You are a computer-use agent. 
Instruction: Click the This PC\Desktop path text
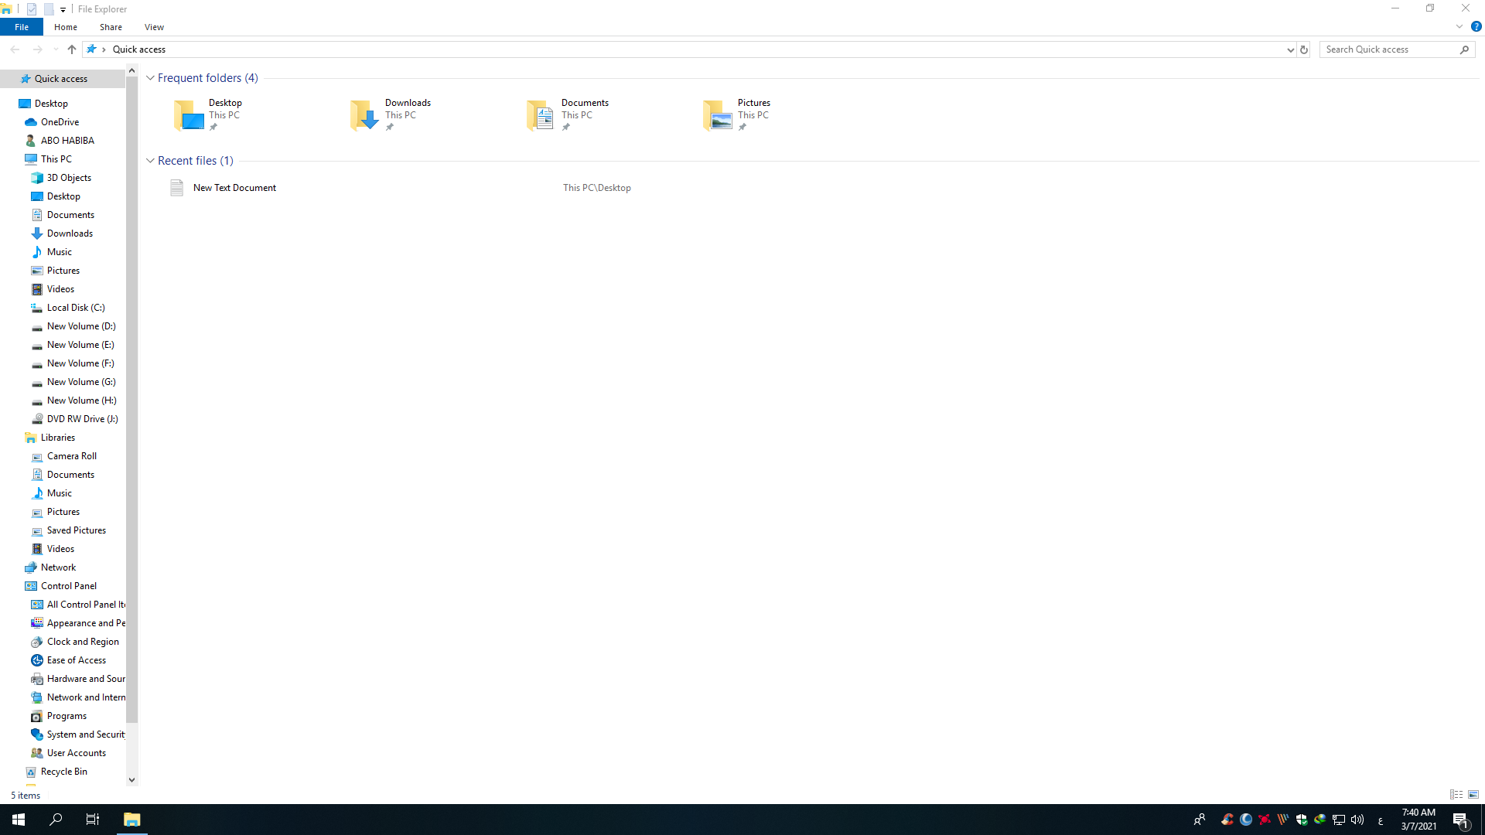click(x=597, y=188)
